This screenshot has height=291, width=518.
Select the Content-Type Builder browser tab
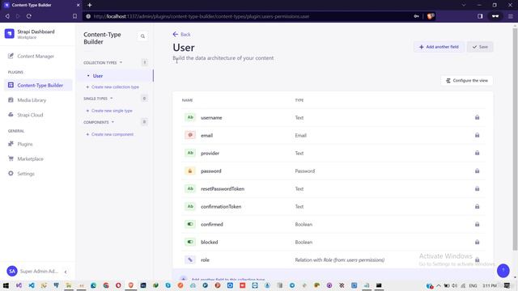coord(41,5)
